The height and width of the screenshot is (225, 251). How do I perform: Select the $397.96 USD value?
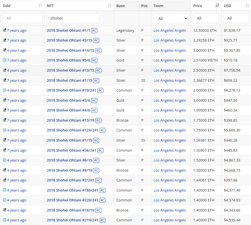230,180
